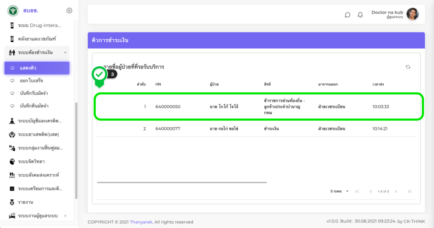The width and height of the screenshot is (434, 228).
Task: Click the ระบบสังคมสงเคราะห์ icon
Action: (x=12, y=175)
